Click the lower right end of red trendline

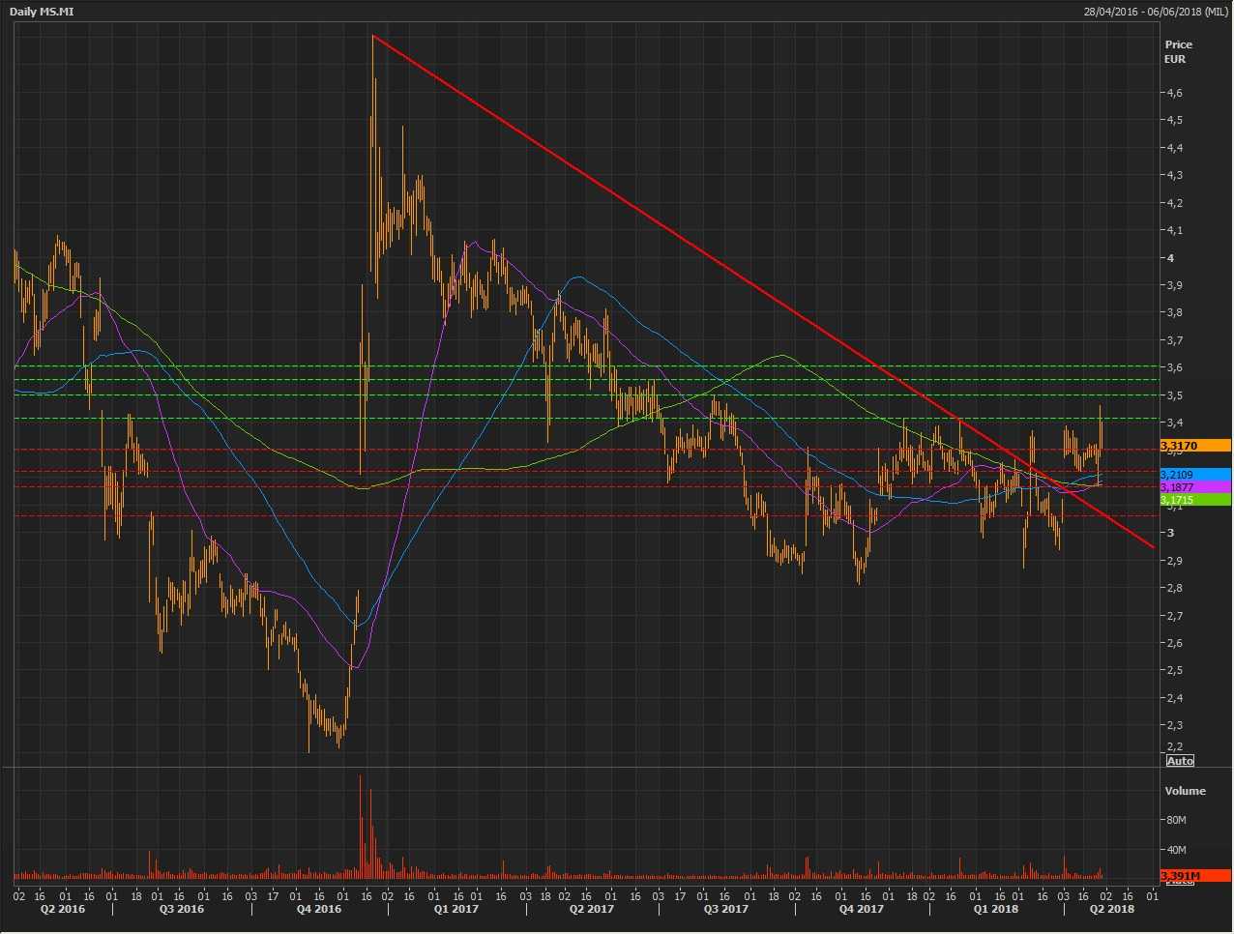1154,547
